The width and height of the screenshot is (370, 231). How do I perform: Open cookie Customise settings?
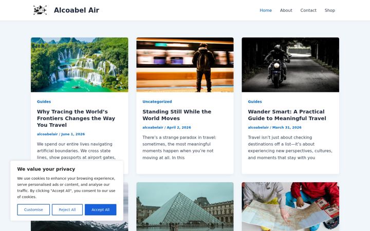point(33,210)
